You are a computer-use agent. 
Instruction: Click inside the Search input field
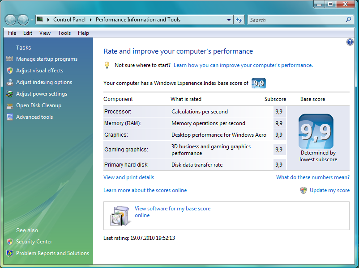(297, 20)
